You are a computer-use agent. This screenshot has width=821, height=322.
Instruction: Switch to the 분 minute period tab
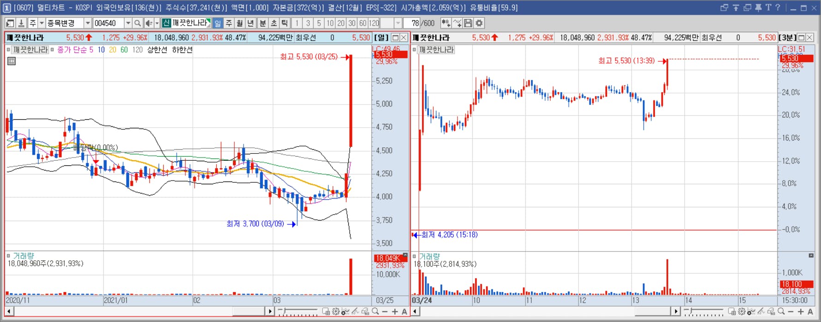click(262, 23)
